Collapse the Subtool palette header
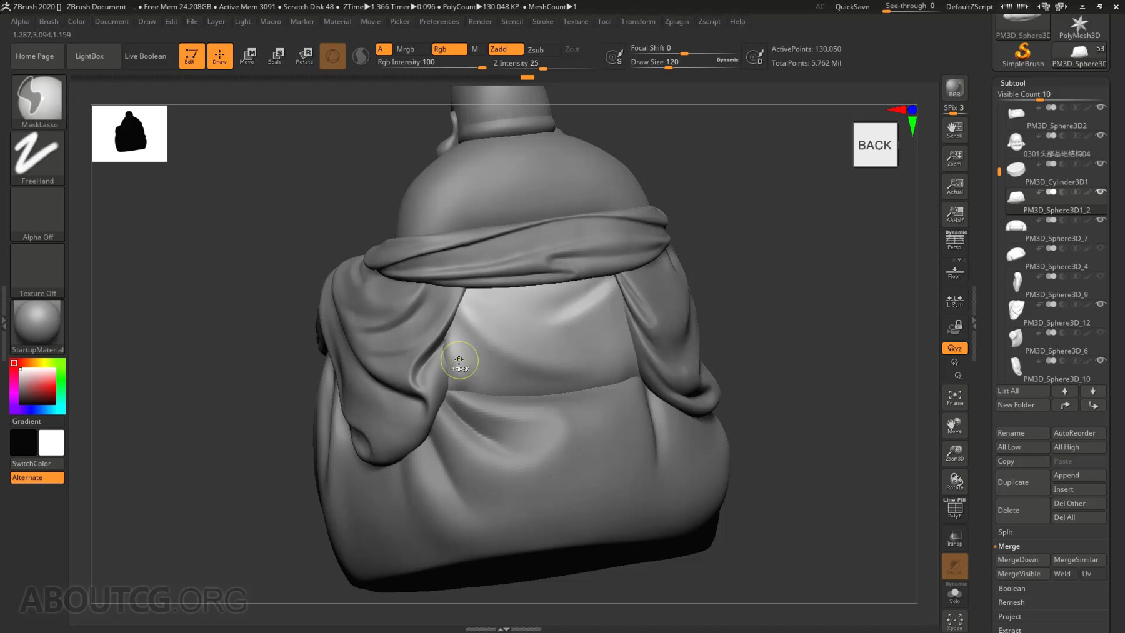The width and height of the screenshot is (1125, 633). 1012,83
